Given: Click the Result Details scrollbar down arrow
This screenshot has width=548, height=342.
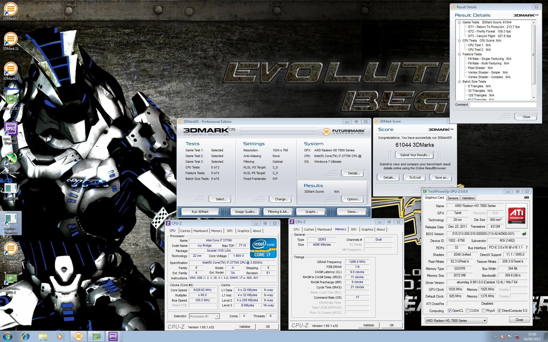Looking at the screenshot, I should [x=534, y=98].
